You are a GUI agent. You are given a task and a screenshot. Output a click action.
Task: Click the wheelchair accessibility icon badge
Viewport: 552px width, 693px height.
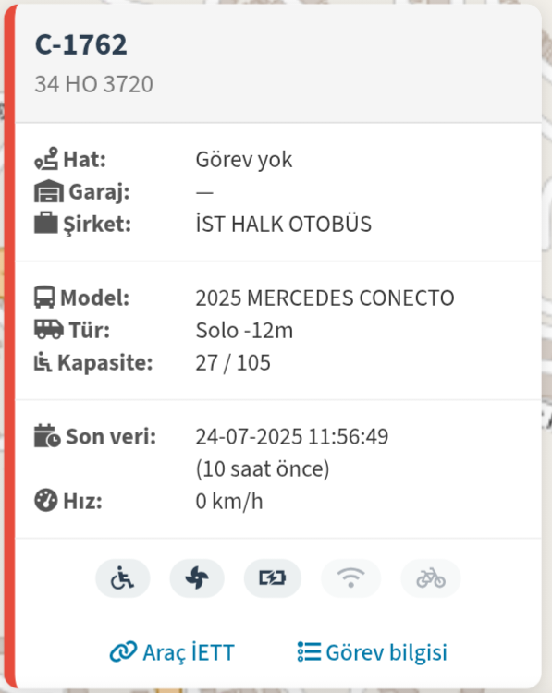pos(123,578)
